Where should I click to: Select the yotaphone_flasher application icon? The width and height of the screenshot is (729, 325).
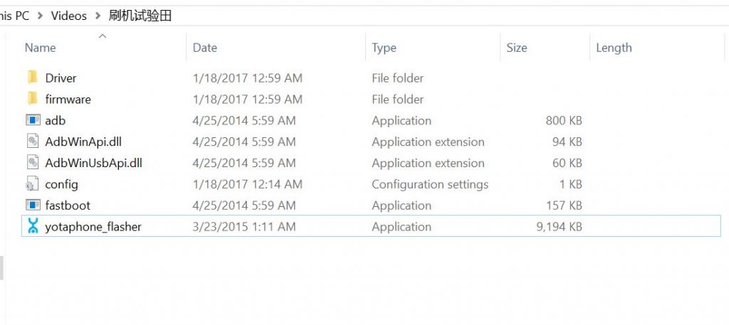[33, 226]
